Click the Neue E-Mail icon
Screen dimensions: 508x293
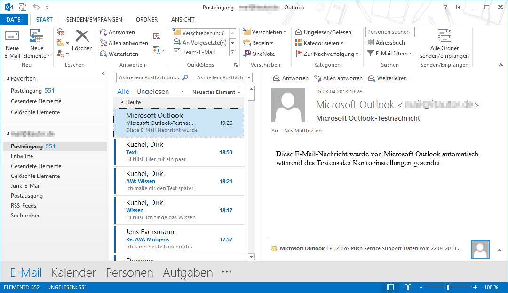click(12, 38)
